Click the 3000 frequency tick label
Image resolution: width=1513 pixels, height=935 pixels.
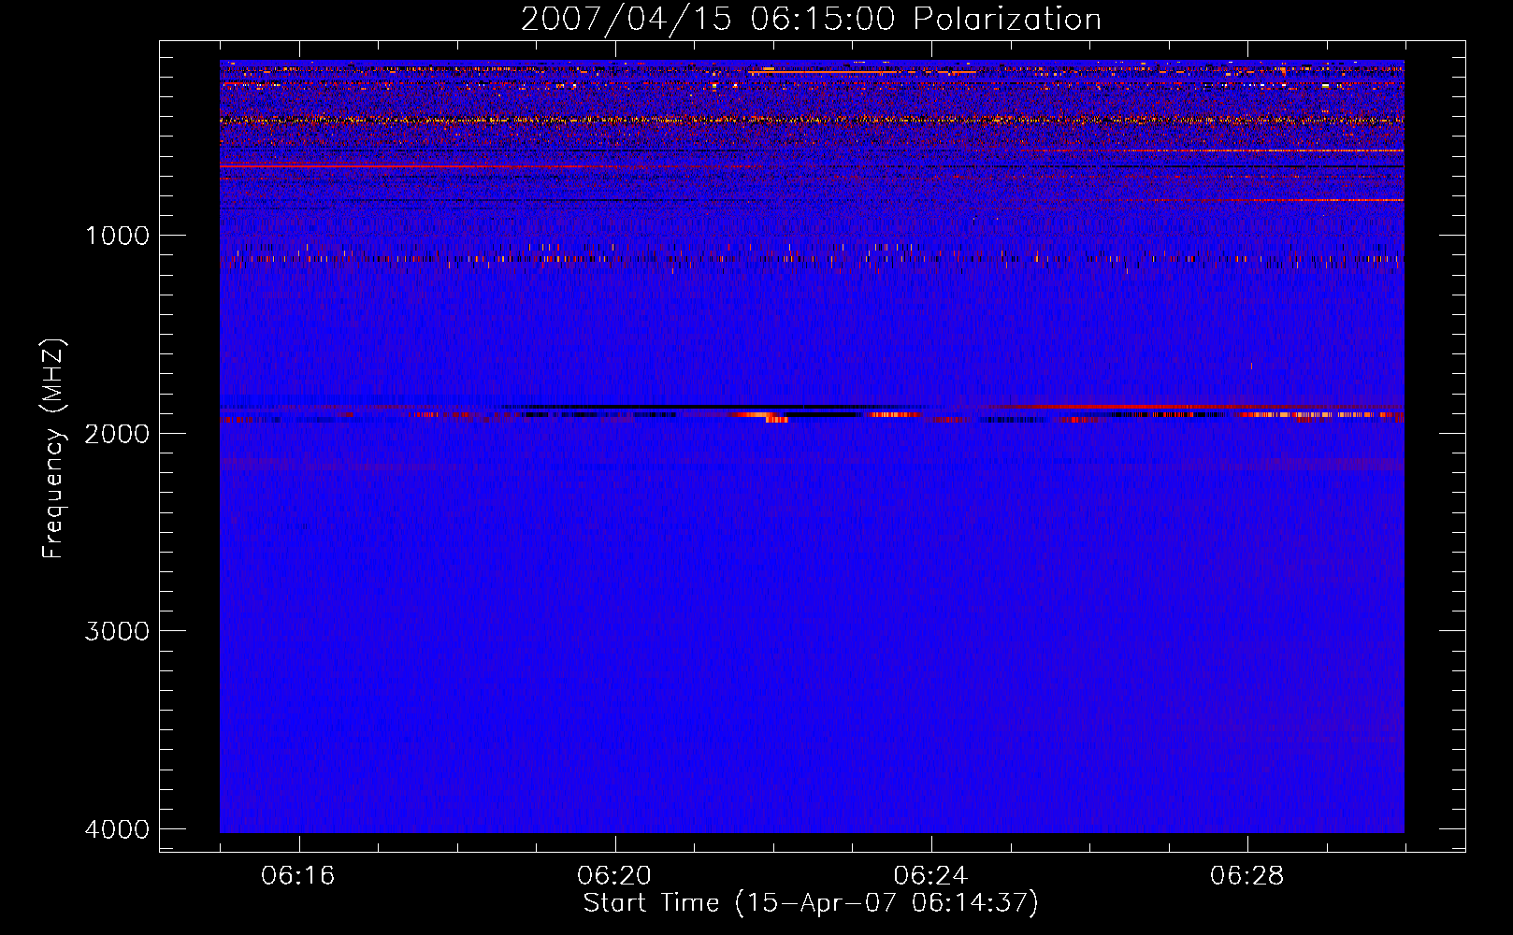(117, 631)
